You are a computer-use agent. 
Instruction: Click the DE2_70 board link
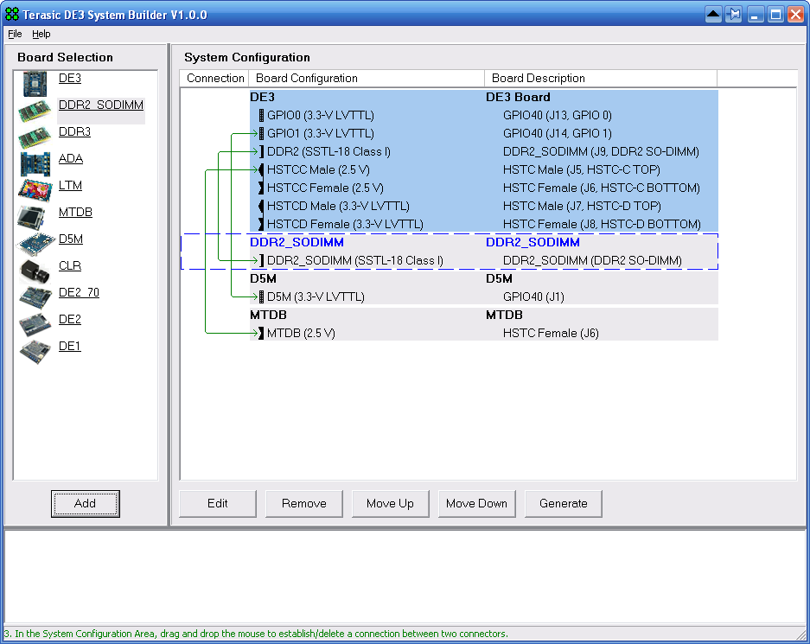click(79, 293)
